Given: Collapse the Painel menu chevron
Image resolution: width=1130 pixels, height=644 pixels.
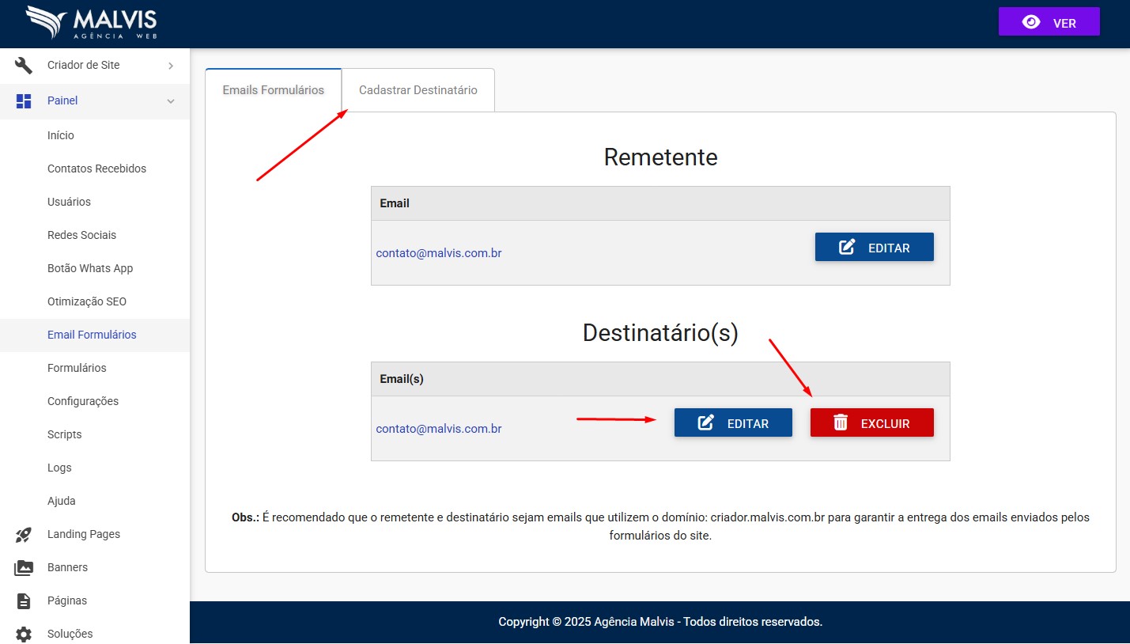Looking at the screenshot, I should click(x=171, y=101).
